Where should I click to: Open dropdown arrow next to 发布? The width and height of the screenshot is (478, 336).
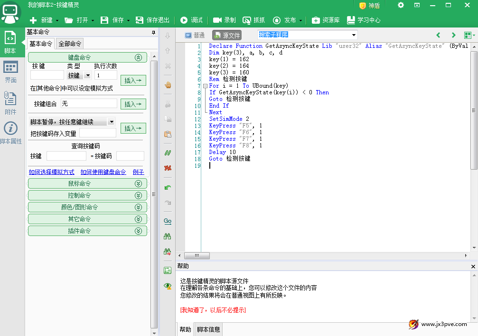(300, 20)
